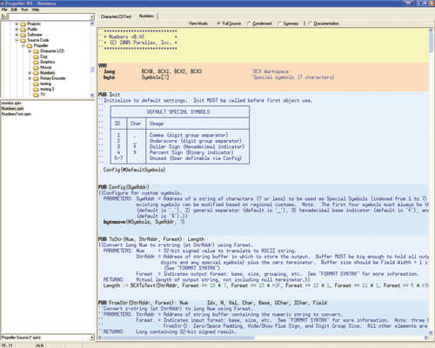Image resolution: width=435 pixels, height=348 pixels.
Task: Collapse the Source Code tree node
Action: point(17,40)
